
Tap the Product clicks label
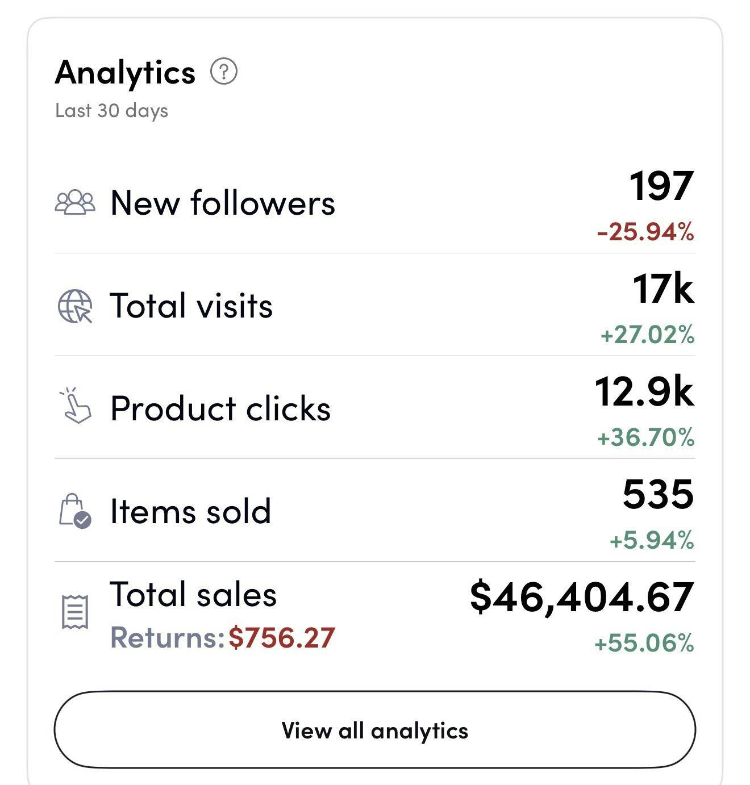[220, 408]
